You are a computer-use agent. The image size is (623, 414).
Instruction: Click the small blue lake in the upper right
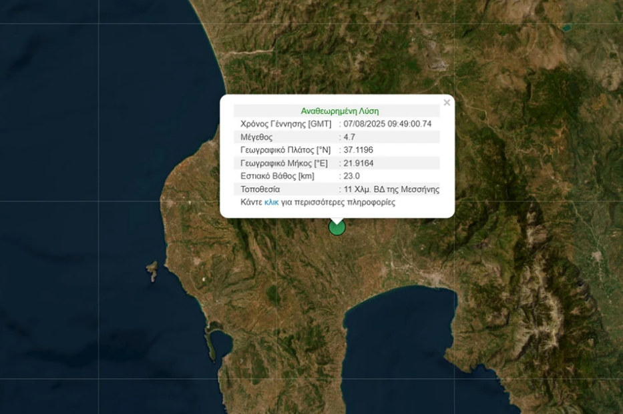coord(566,28)
